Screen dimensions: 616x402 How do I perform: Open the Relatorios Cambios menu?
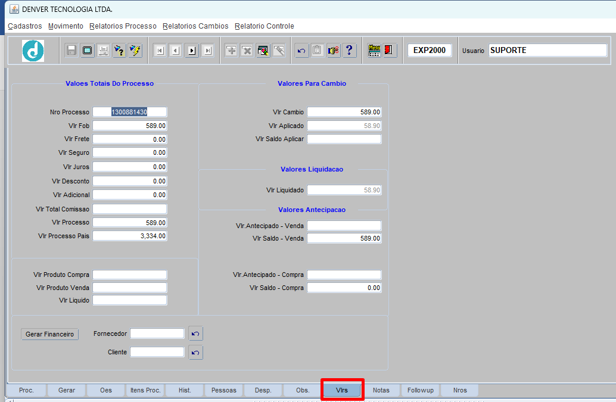195,26
